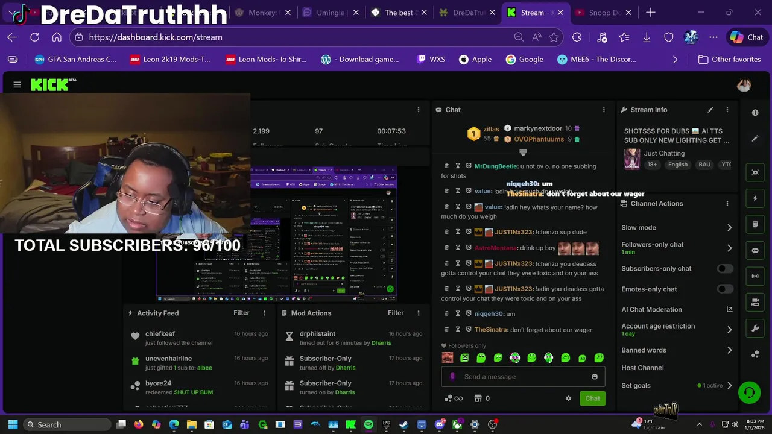
Task: Edit Stream info with pencil icon
Action: click(710, 110)
